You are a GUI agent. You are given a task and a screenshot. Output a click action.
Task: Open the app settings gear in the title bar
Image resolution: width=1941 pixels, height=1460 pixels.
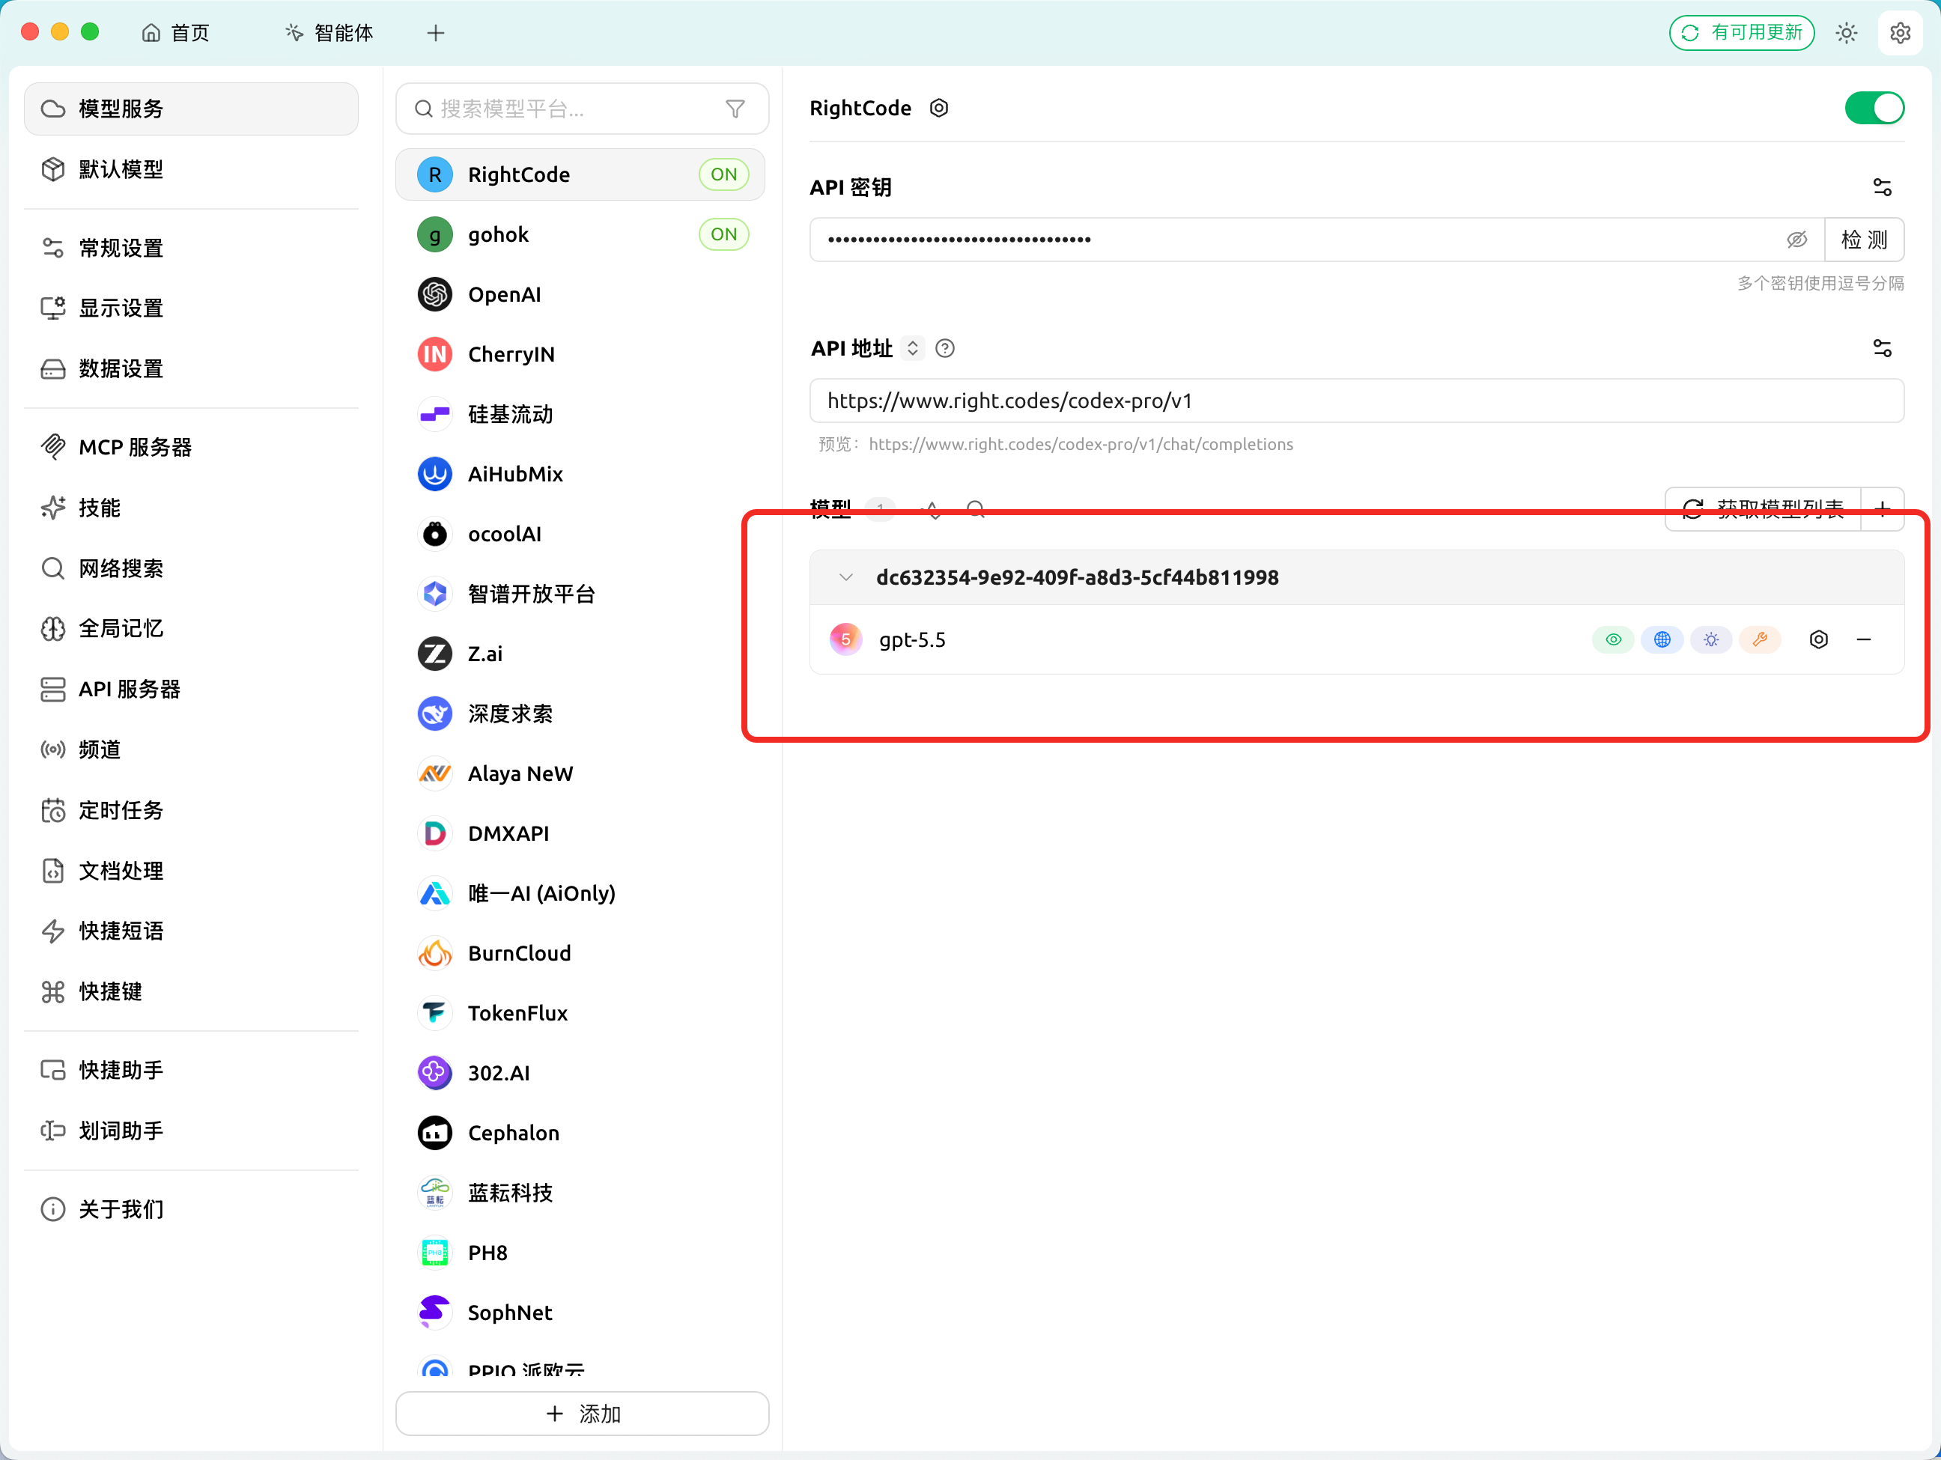click(x=1900, y=34)
